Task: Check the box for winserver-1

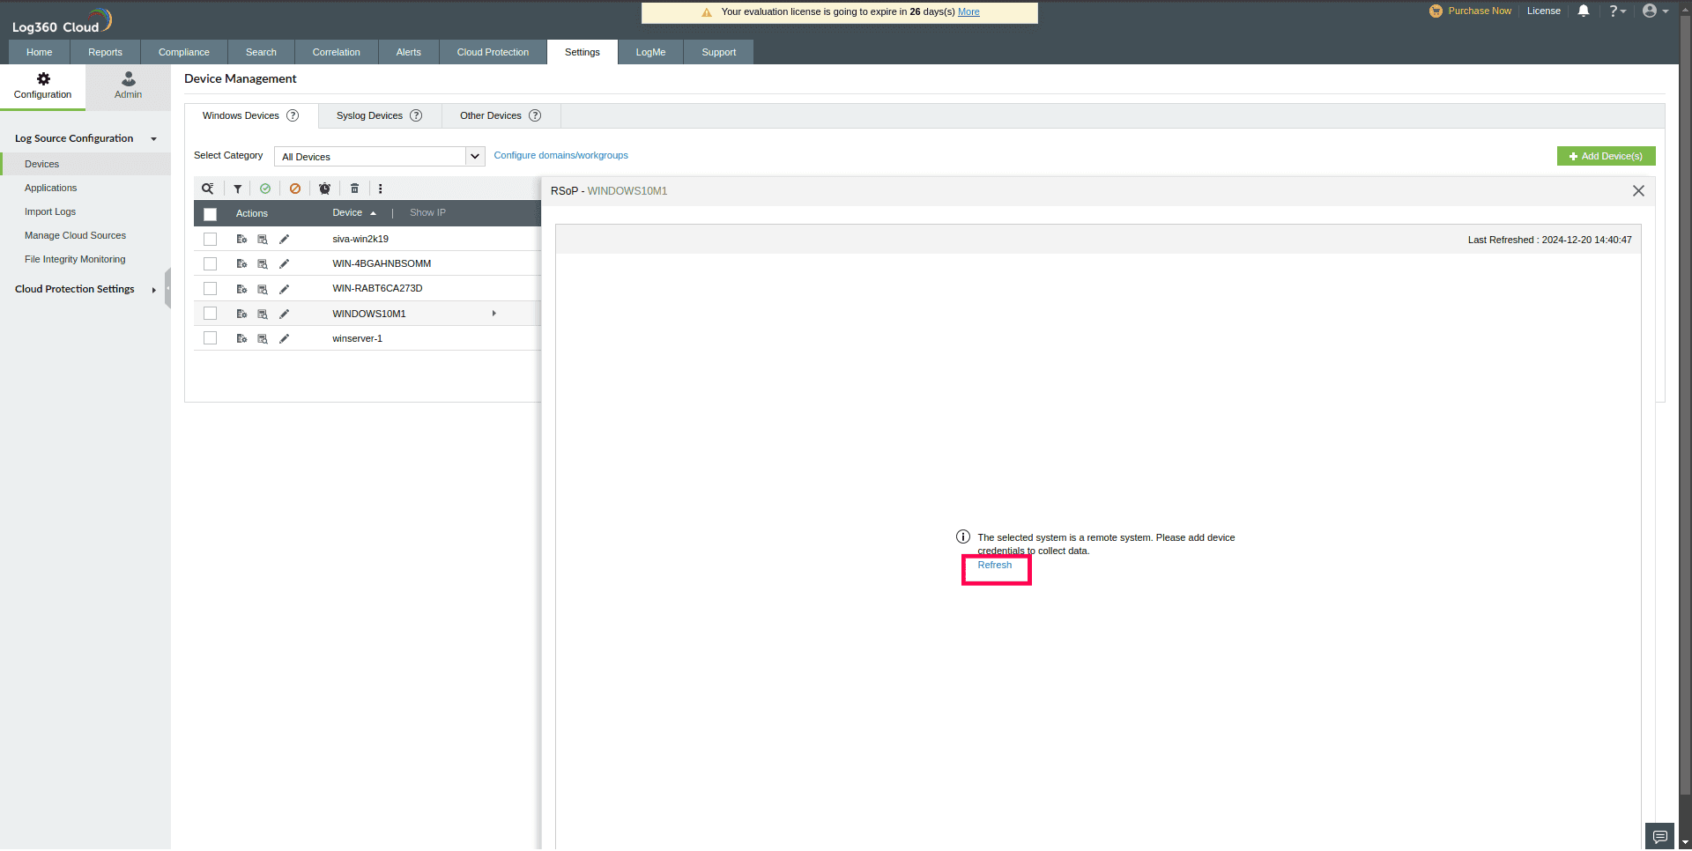Action: 210,338
